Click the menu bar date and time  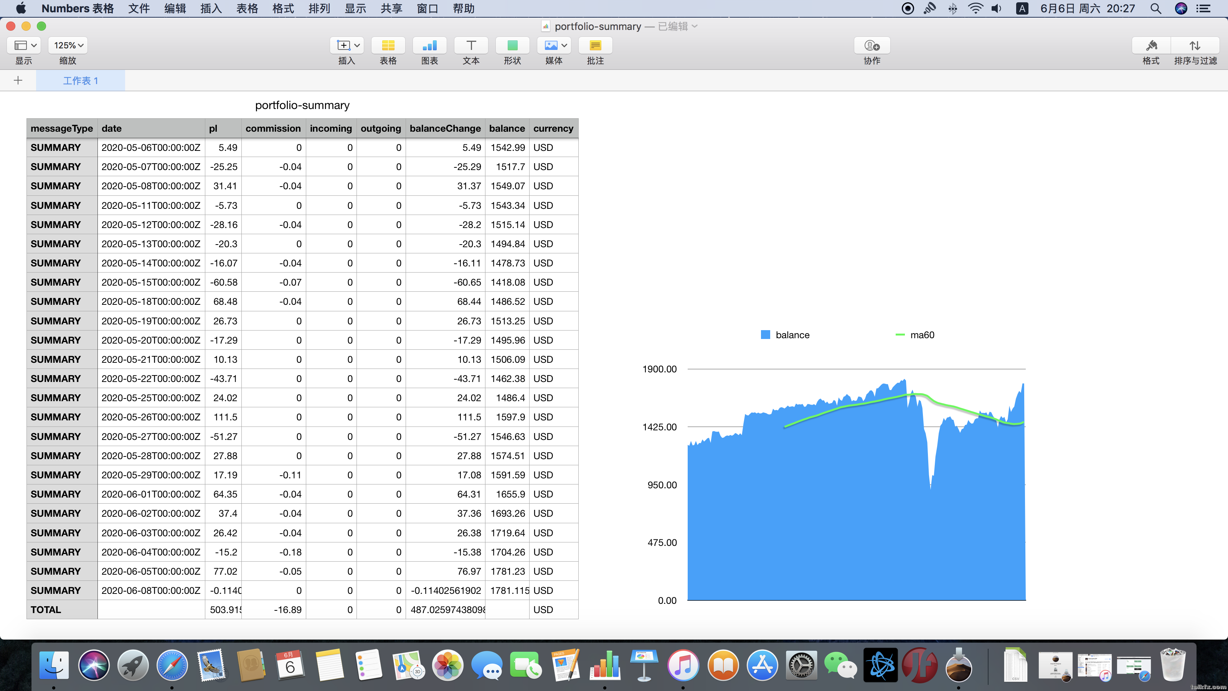(x=1088, y=8)
